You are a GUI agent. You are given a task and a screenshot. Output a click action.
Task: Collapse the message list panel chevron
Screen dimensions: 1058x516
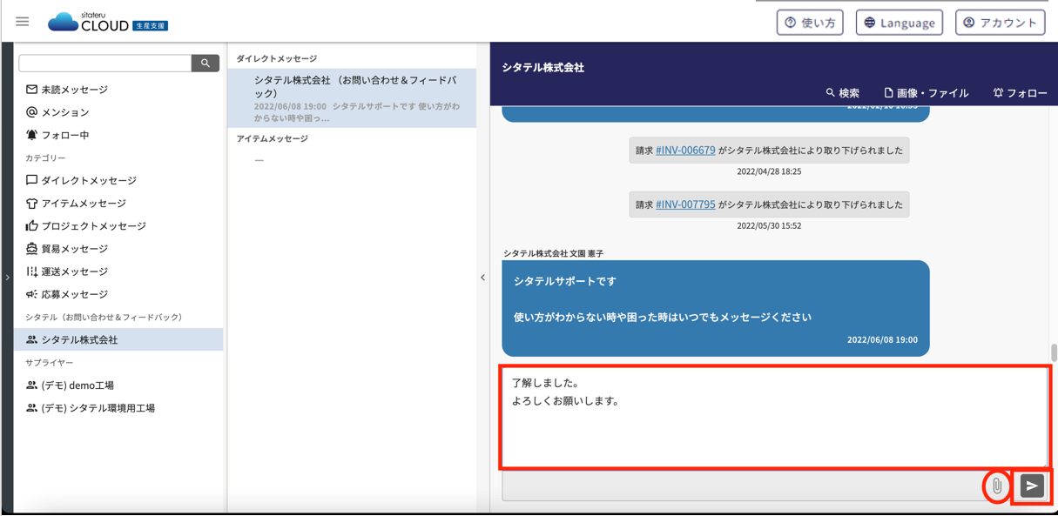click(x=483, y=278)
